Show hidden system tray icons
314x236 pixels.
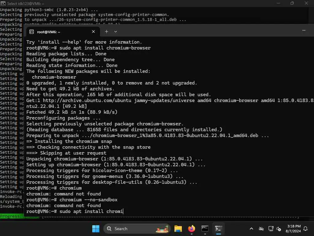point(251,229)
